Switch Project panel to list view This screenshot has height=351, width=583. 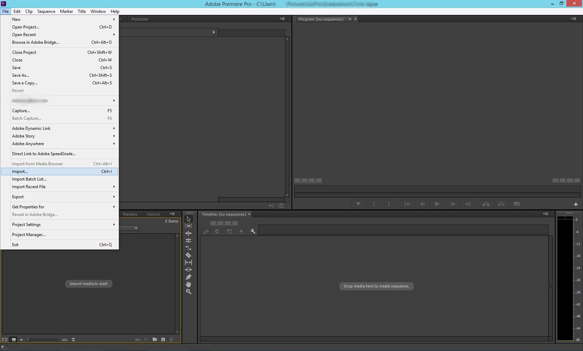(5, 340)
